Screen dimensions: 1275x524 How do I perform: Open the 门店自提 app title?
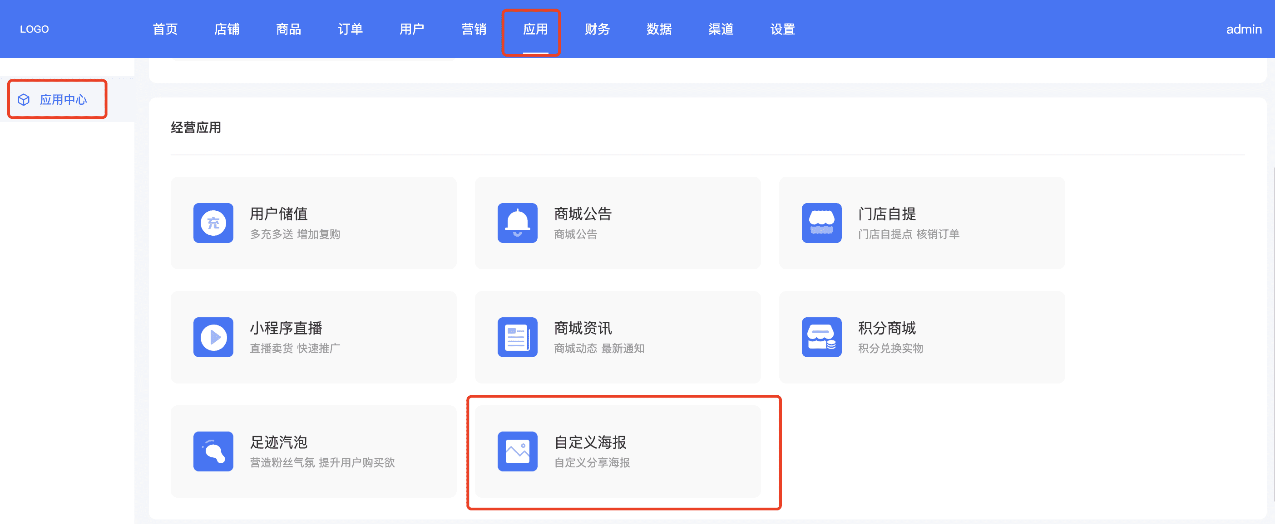pyautogui.click(x=887, y=213)
